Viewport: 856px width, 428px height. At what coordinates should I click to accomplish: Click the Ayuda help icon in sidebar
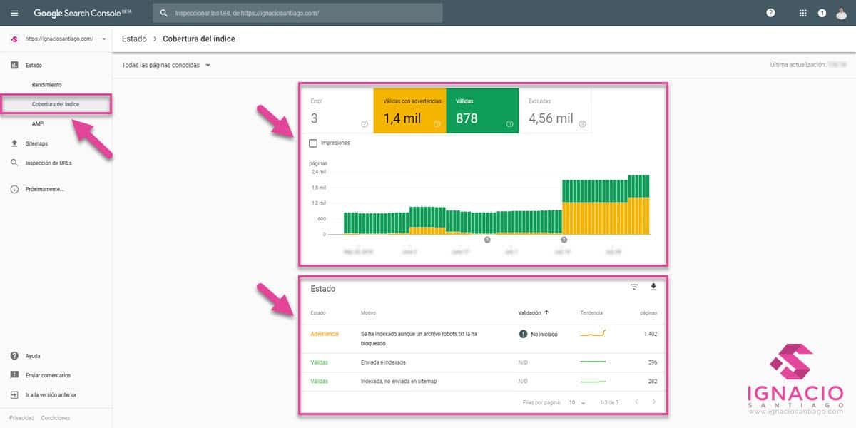point(14,355)
